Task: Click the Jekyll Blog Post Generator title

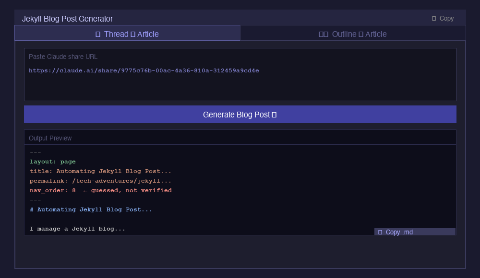Action: pos(68,19)
